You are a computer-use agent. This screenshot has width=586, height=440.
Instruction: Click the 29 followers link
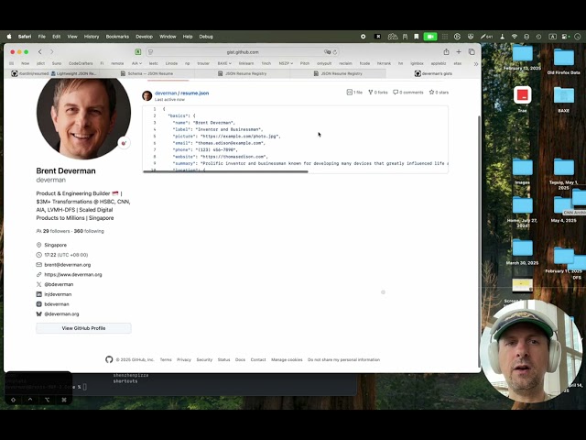tap(56, 231)
